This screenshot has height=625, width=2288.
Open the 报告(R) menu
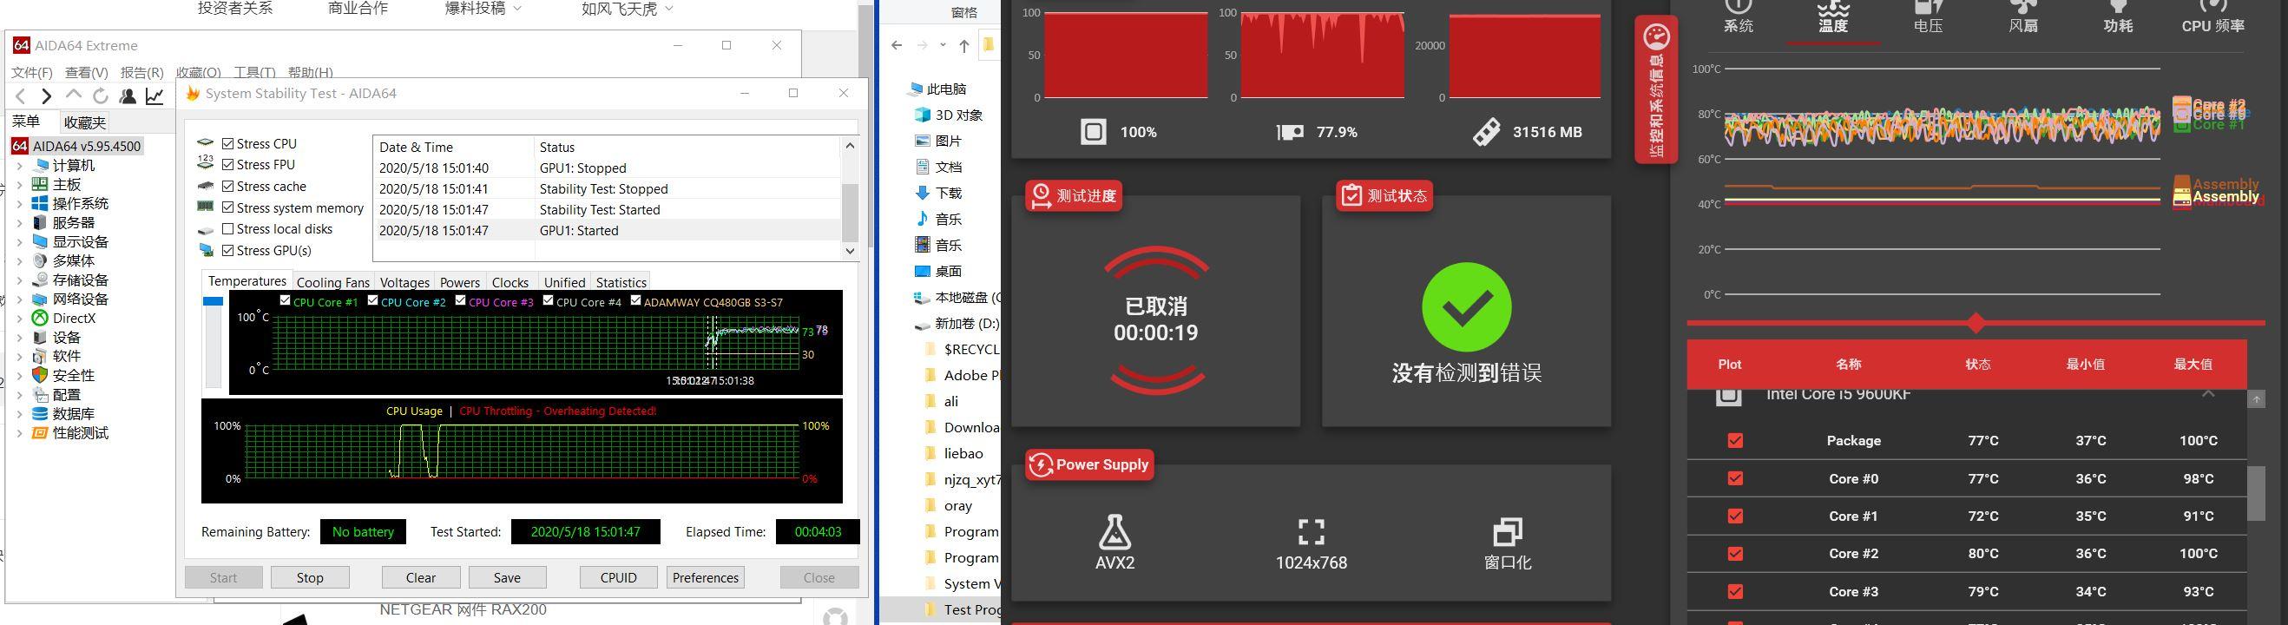(142, 72)
